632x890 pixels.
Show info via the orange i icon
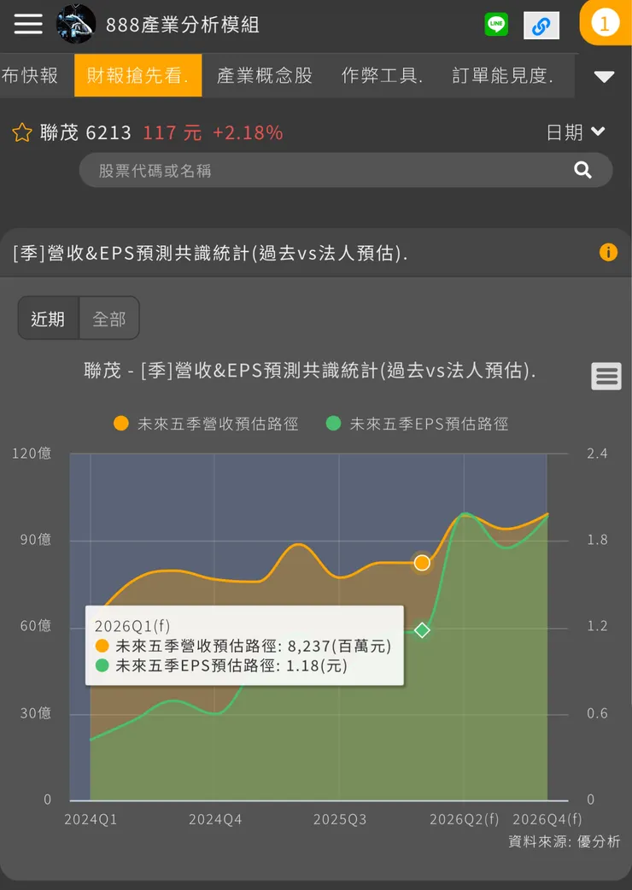tap(608, 252)
